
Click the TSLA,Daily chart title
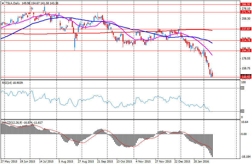coord(13,3)
